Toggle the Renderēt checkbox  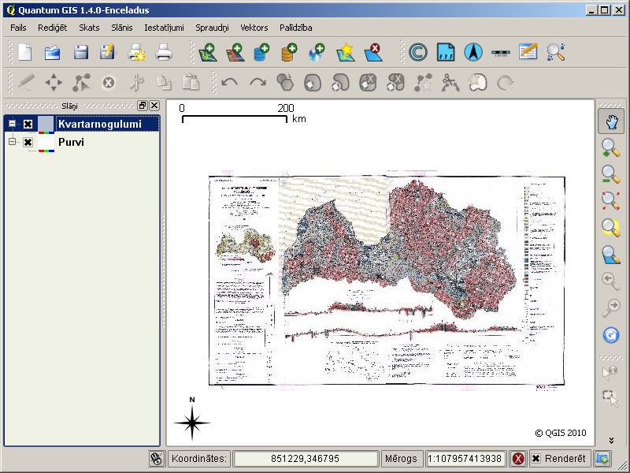[x=536, y=459]
